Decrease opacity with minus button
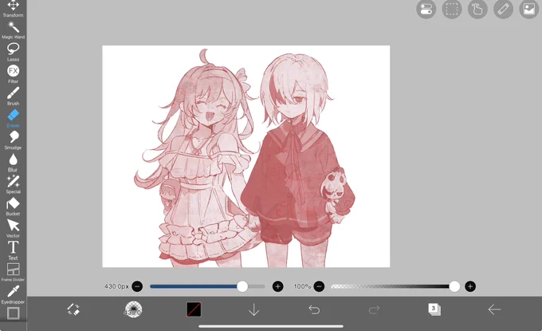 pyautogui.click(x=319, y=286)
